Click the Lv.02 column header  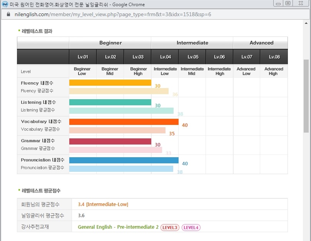coord(110,57)
